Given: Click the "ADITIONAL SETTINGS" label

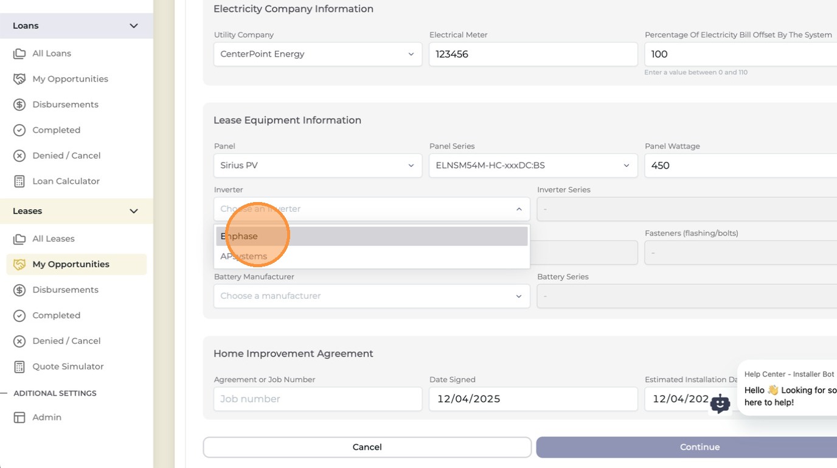Looking at the screenshot, I should click(x=55, y=394).
